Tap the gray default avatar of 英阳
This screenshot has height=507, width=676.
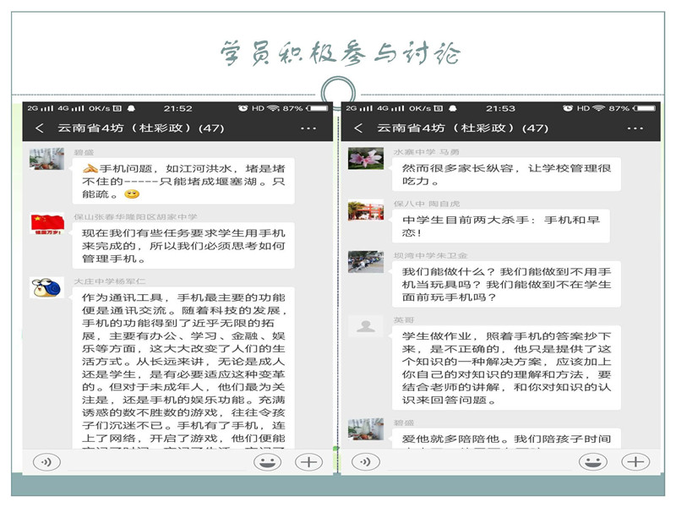(x=365, y=326)
